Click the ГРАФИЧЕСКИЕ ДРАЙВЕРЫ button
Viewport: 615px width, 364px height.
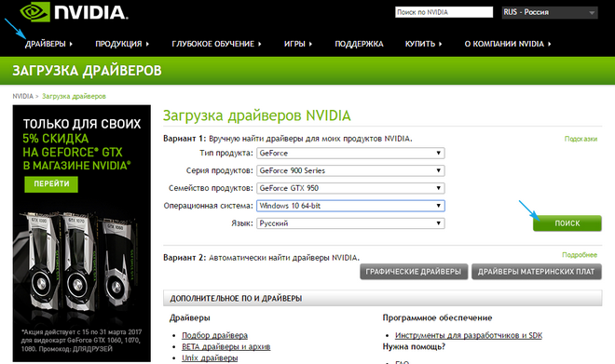tap(414, 272)
